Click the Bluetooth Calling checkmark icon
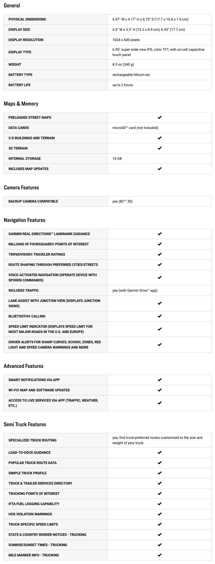Viewport: 215px width, 564px height. (159, 316)
